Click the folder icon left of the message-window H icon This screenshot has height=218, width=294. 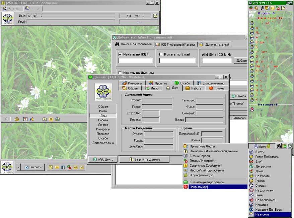(x=45, y=119)
